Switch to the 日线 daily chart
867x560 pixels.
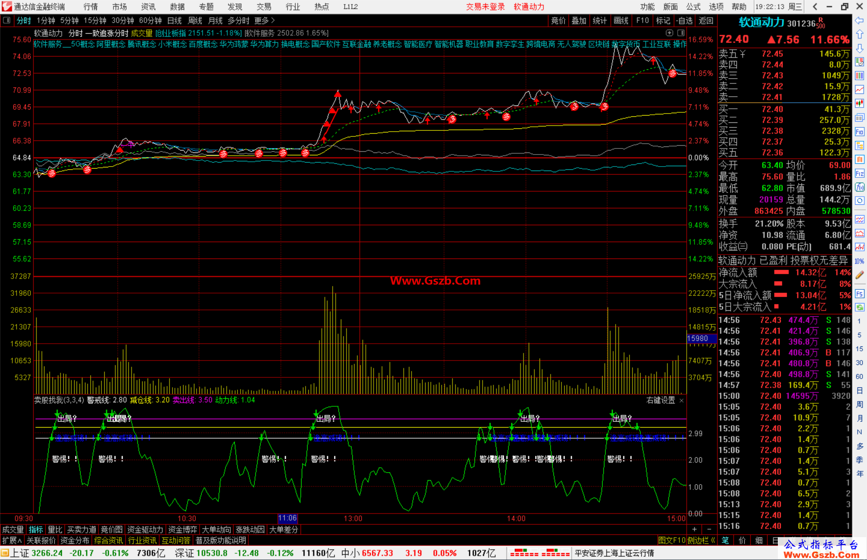(174, 20)
